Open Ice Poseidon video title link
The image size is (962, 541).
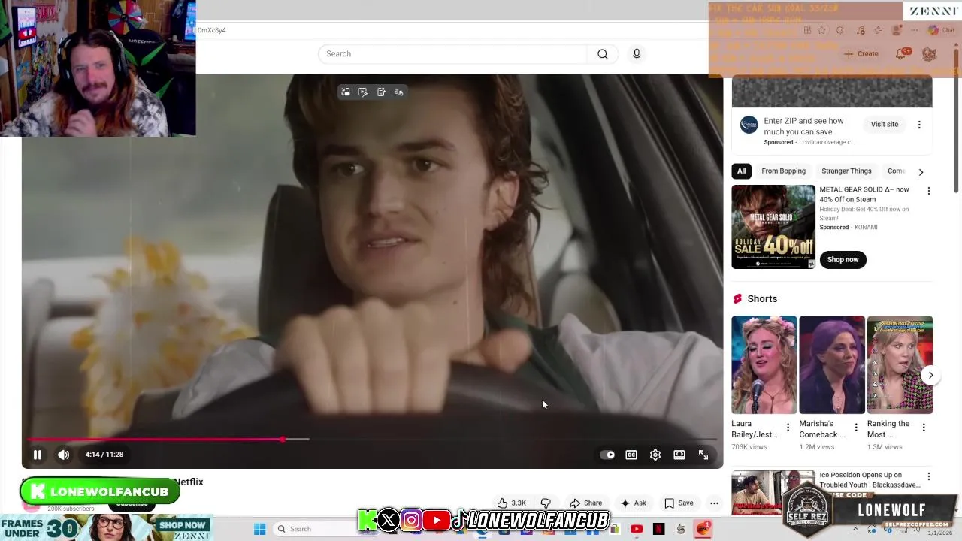point(870,480)
